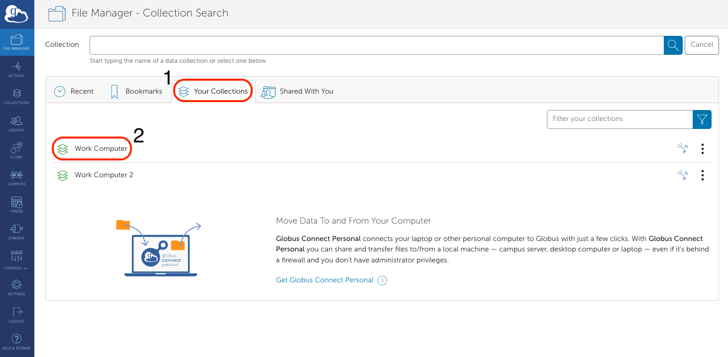Image resolution: width=728 pixels, height=357 pixels.
Task: Click the filter funnel icon
Action: coord(702,119)
